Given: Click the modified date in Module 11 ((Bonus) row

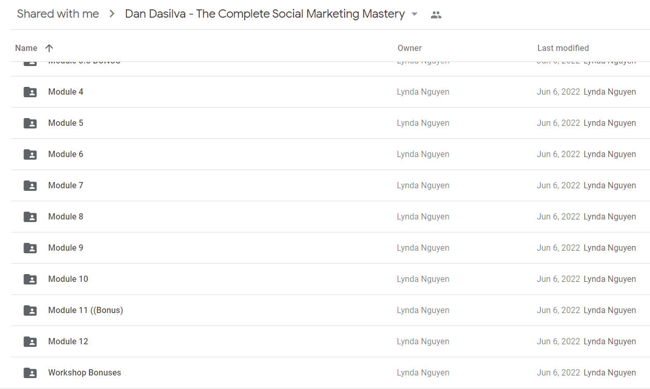Looking at the screenshot, I should tap(558, 310).
